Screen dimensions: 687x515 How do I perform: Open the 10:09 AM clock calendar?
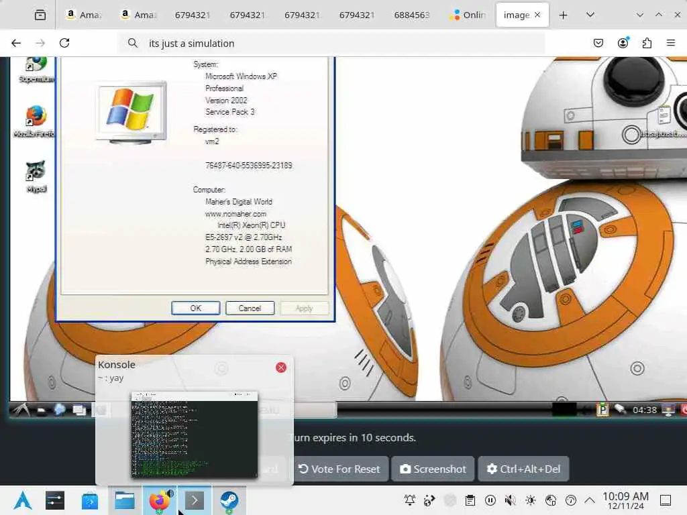point(626,500)
